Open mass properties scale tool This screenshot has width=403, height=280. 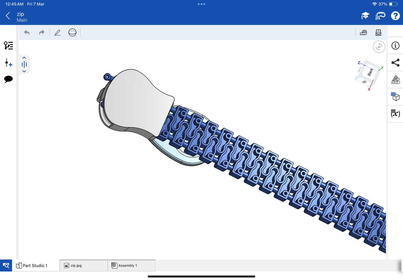pyautogui.click(x=378, y=33)
